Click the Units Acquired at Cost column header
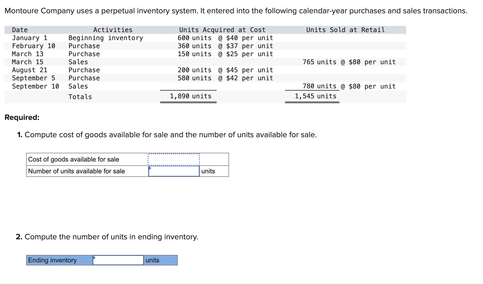The image size is (483, 284). [222, 30]
